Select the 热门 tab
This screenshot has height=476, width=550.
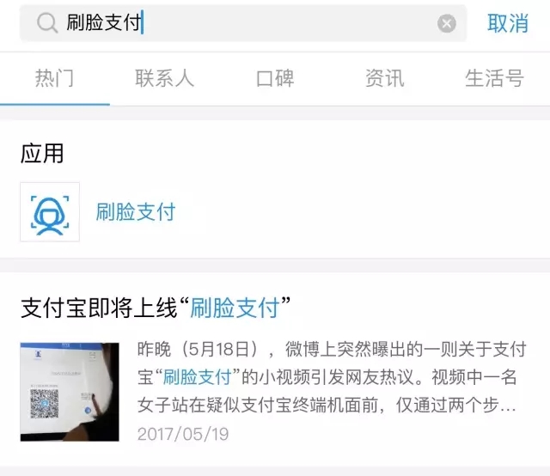55,78
